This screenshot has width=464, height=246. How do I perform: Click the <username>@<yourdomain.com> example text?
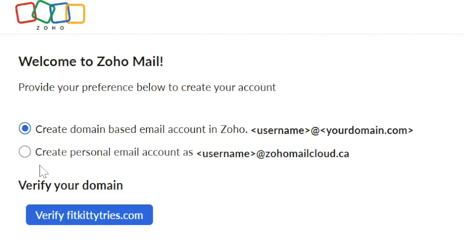[332, 130]
